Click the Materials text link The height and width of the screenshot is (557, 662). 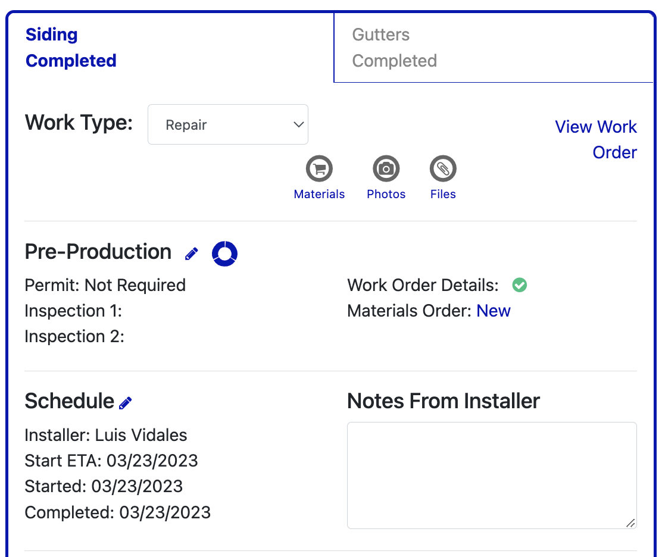pyautogui.click(x=319, y=194)
